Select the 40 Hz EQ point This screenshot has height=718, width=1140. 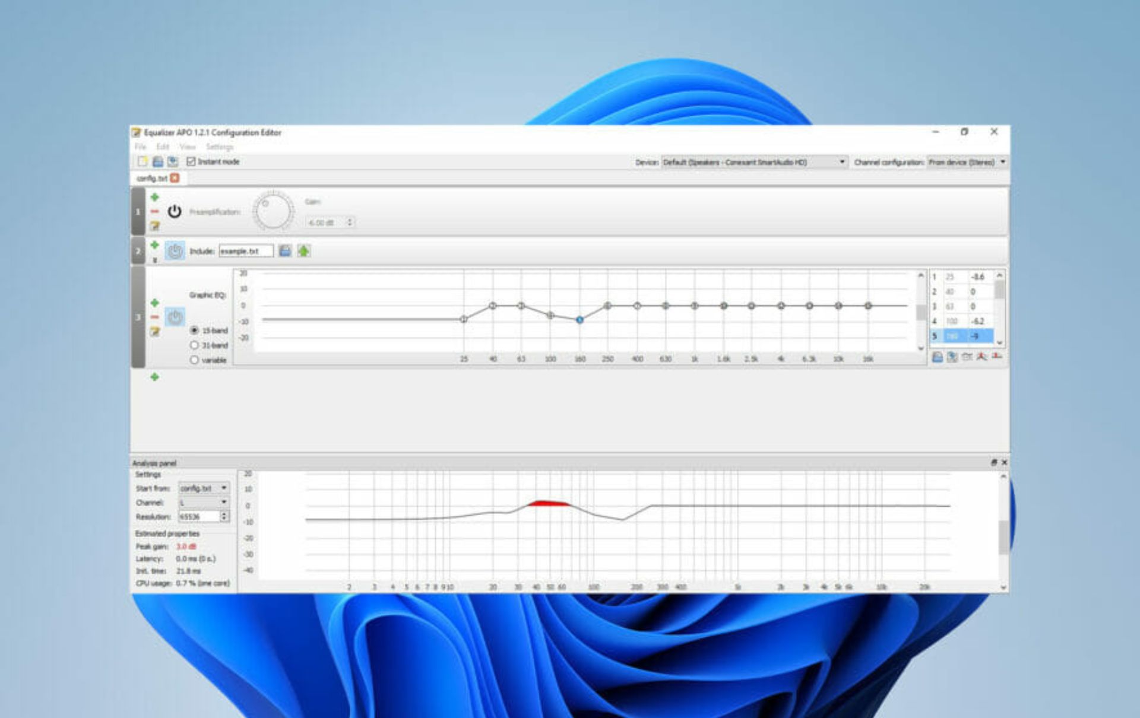click(x=493, y=306)
